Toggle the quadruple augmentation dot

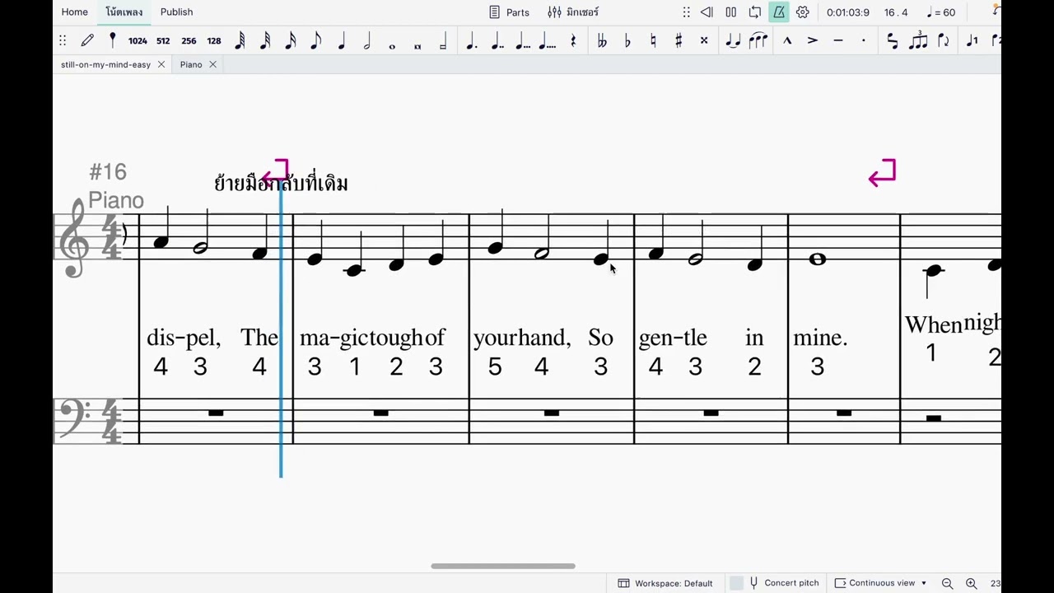coord(548,40)
